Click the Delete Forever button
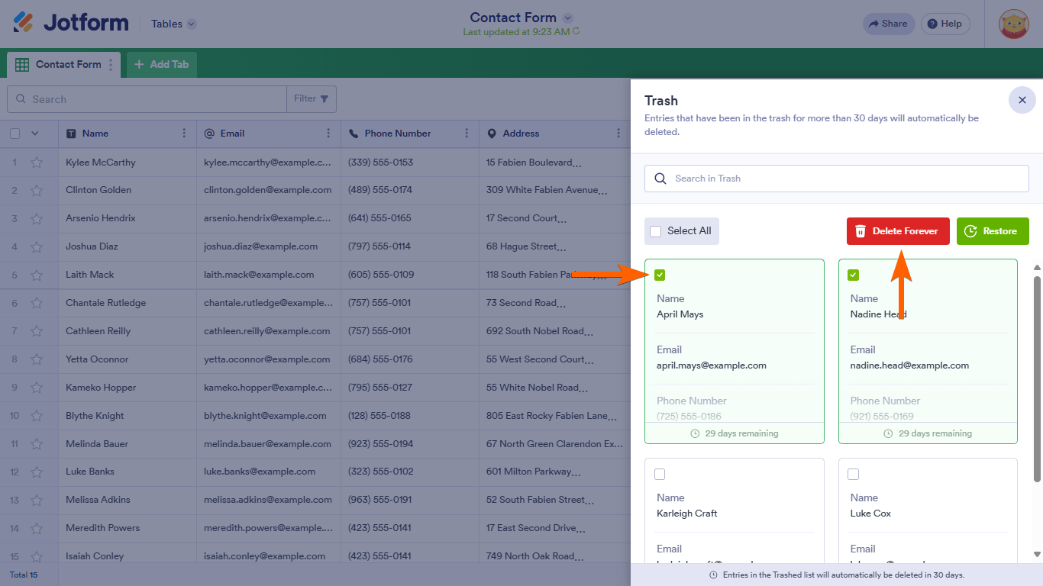Screen dimensions: 1043x586 click(898, 230)
